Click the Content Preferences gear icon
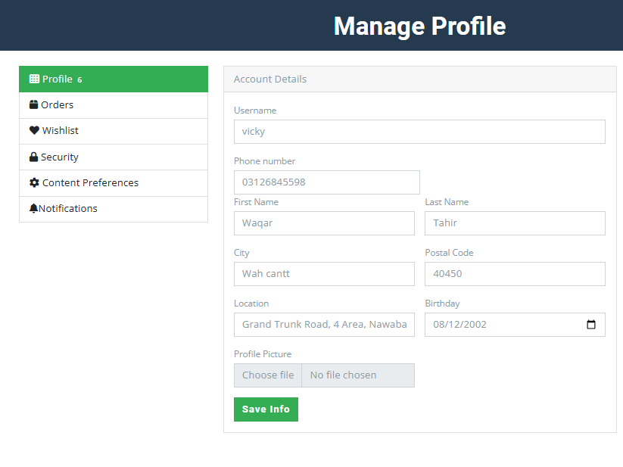The image size is (623, 467). (34, 182)
